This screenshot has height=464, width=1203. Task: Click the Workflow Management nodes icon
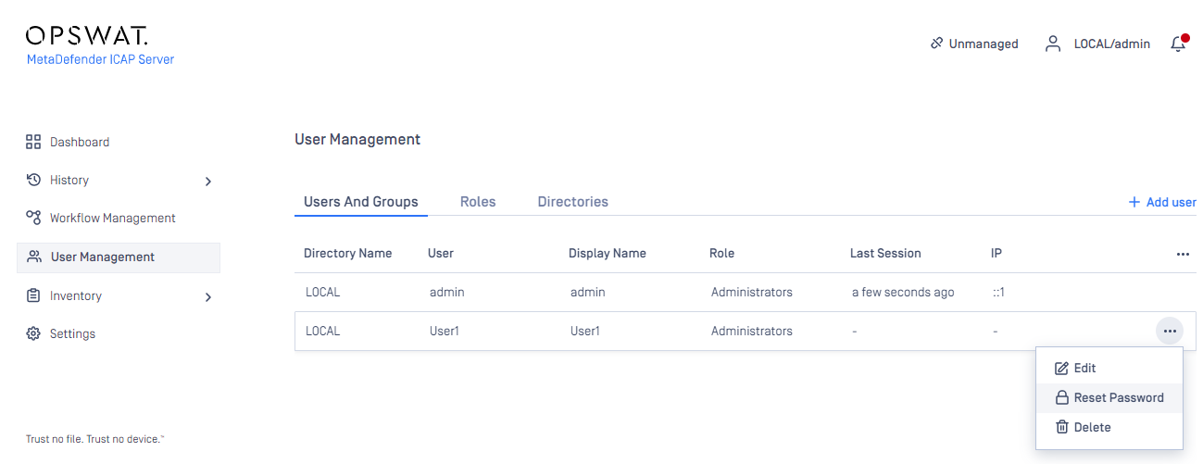click(x=33, y=218)
